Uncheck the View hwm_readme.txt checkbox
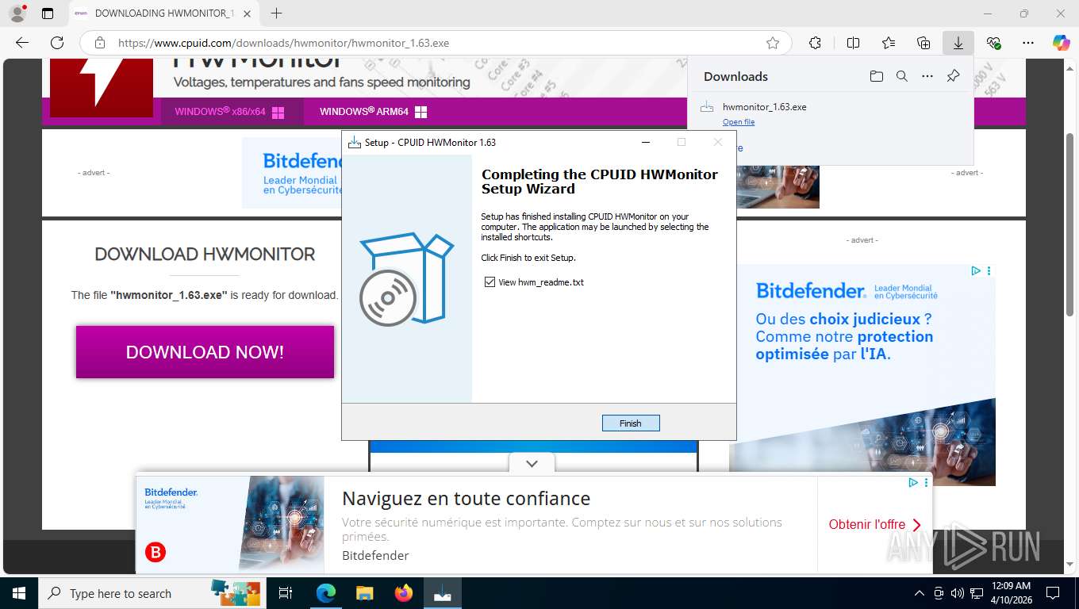The width and height of the screenshot is (1079, 609). (490, 282)
